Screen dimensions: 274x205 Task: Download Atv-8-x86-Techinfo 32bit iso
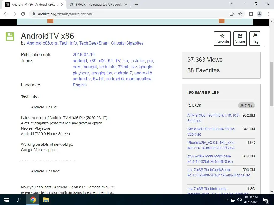[211, 132]
